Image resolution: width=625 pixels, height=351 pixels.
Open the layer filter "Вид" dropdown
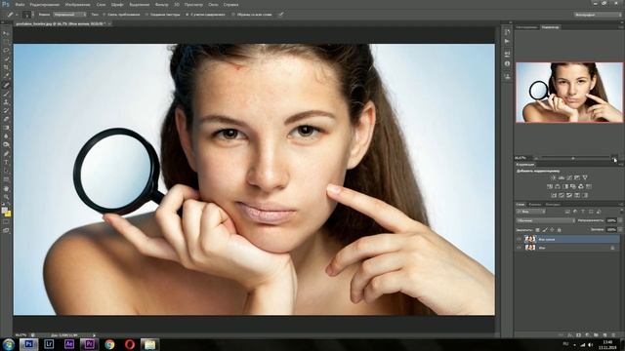(531, 212)
